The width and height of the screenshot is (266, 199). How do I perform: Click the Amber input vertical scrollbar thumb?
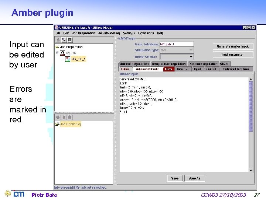pos(251,106)
